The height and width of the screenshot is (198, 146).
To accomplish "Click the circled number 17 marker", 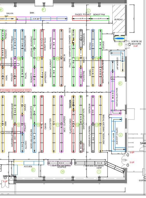I will [x=38, y=58].
